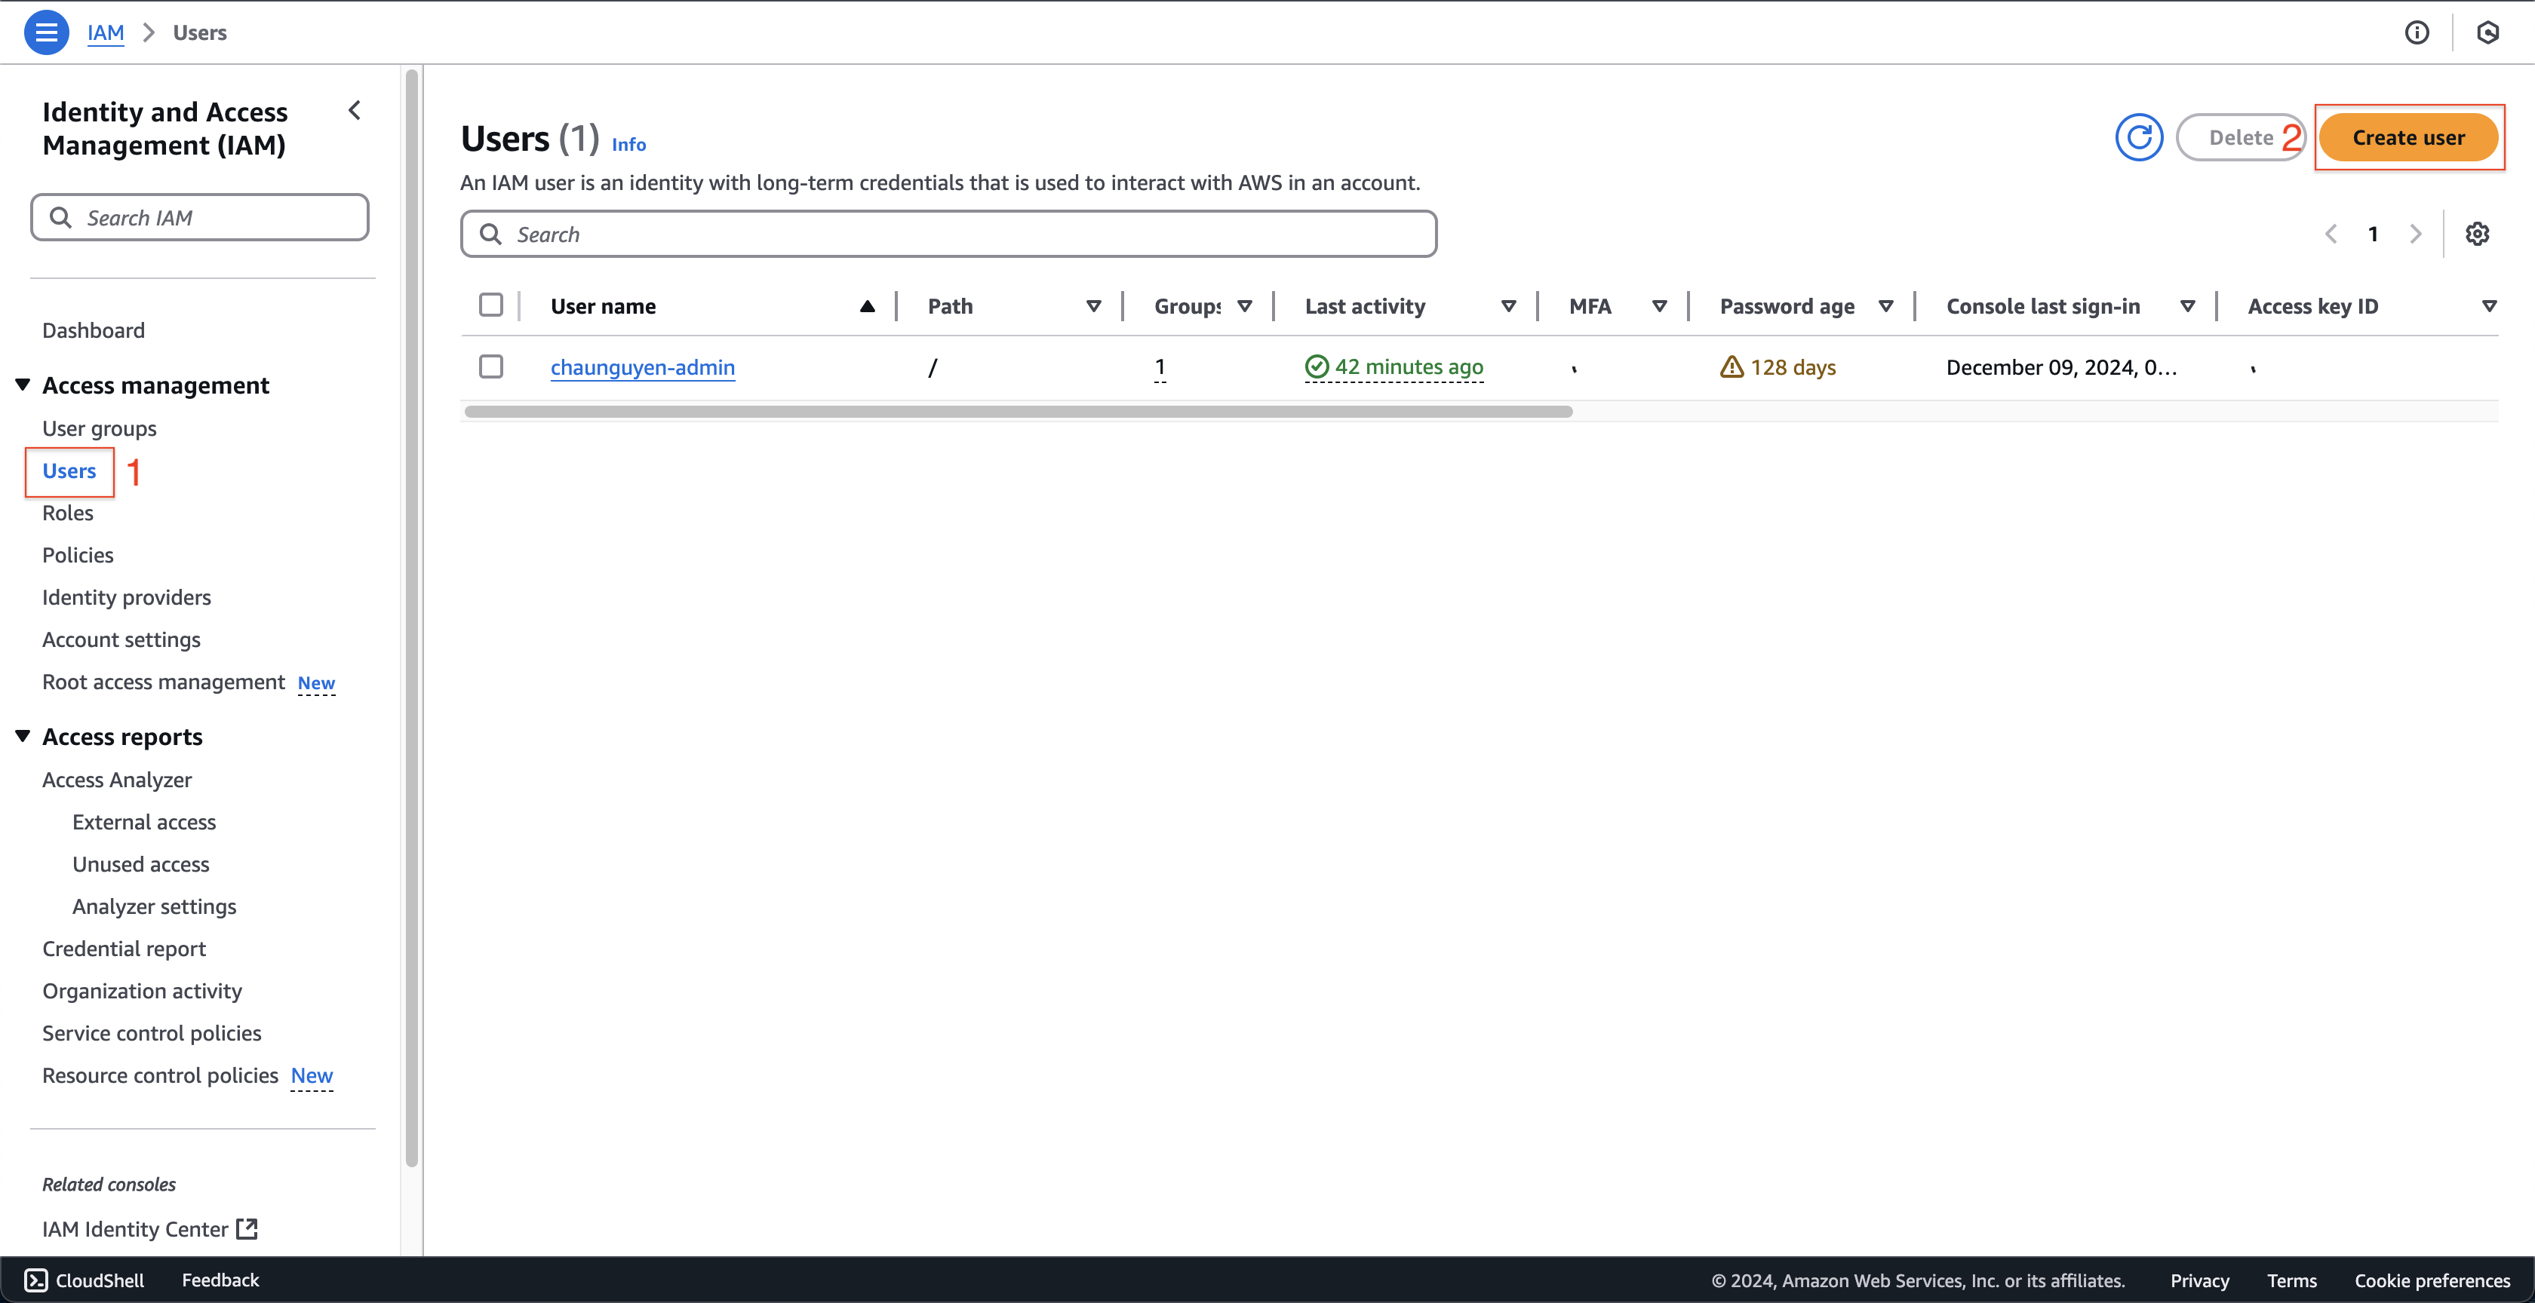
Task: Refresh the users list
Action: pos(2138,138)
